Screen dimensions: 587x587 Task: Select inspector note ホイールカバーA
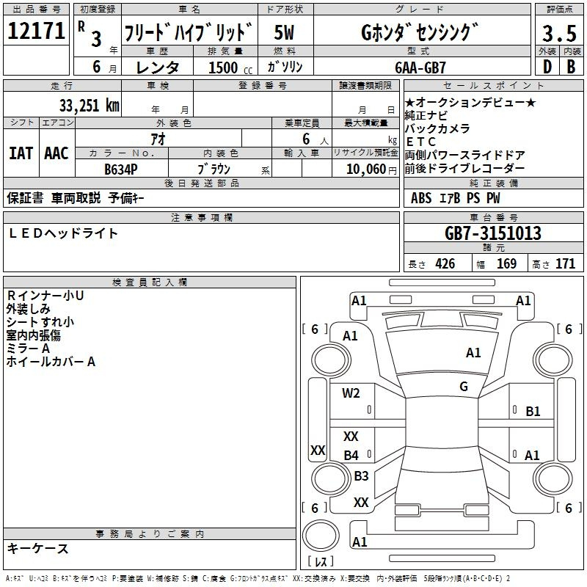51,361
